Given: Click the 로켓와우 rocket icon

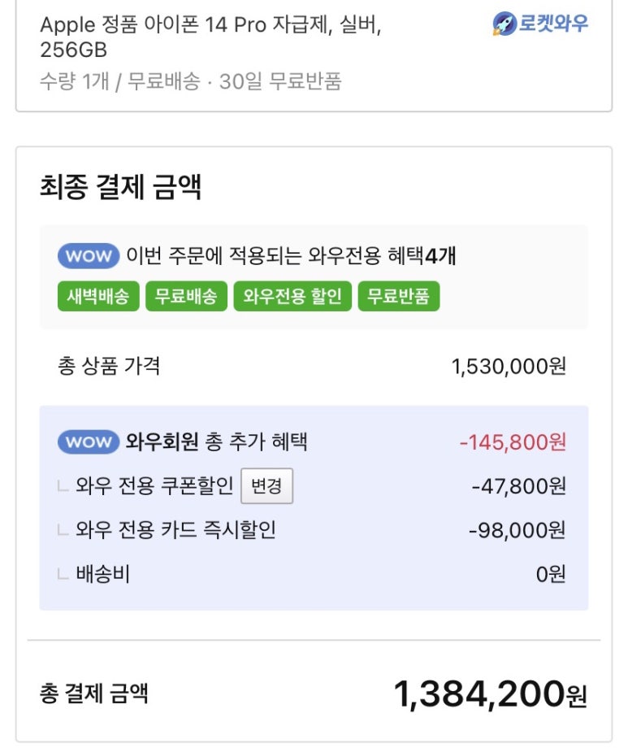Looking at the screenshot, I should 504,24.
